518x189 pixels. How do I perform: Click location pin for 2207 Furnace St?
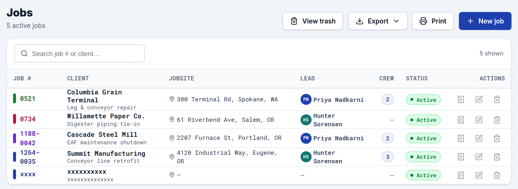click(172, 138)
